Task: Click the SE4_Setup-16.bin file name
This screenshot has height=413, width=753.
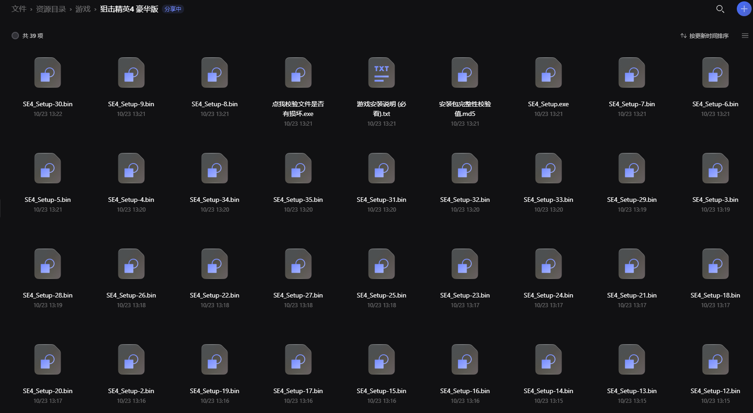Action: [x=465, y=391]
